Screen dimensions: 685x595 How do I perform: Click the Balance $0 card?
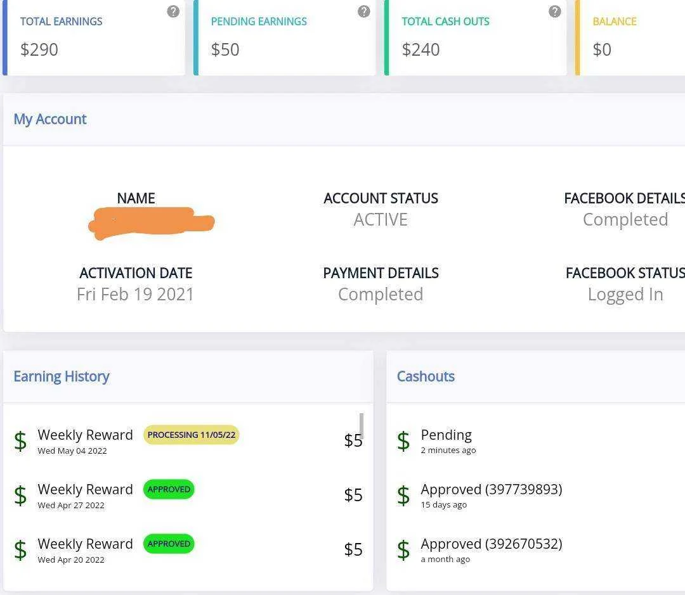[x=630, y=37]
